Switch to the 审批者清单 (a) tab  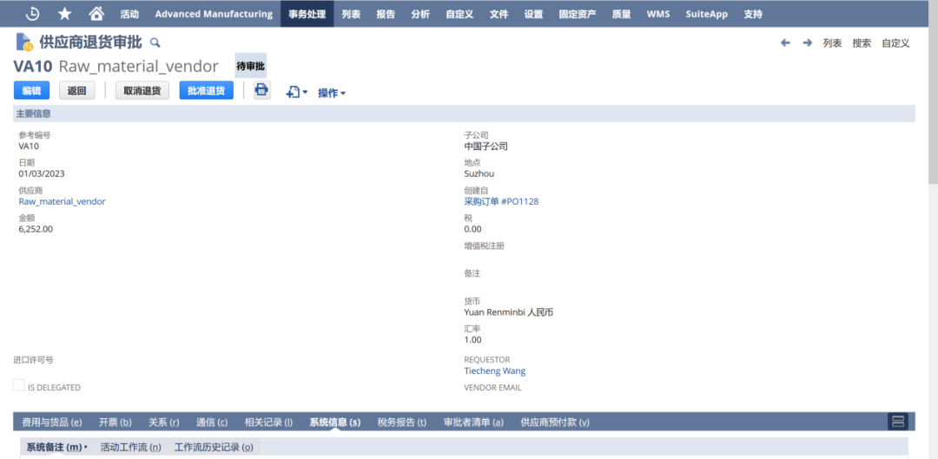[x=474, y=422]
